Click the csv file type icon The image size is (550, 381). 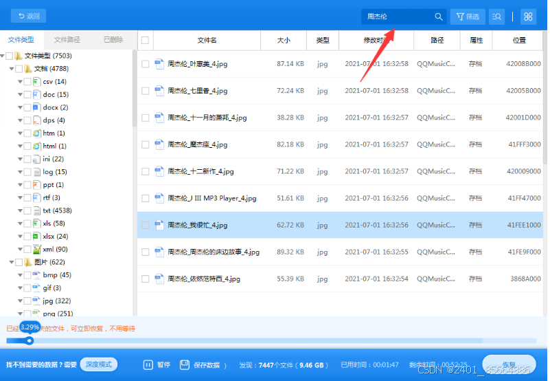click(x=36, y=82)
